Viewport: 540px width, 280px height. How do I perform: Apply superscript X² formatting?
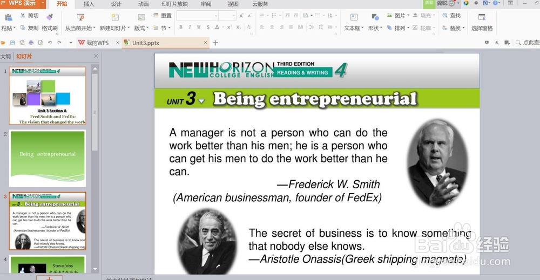(x=230, y=27)
